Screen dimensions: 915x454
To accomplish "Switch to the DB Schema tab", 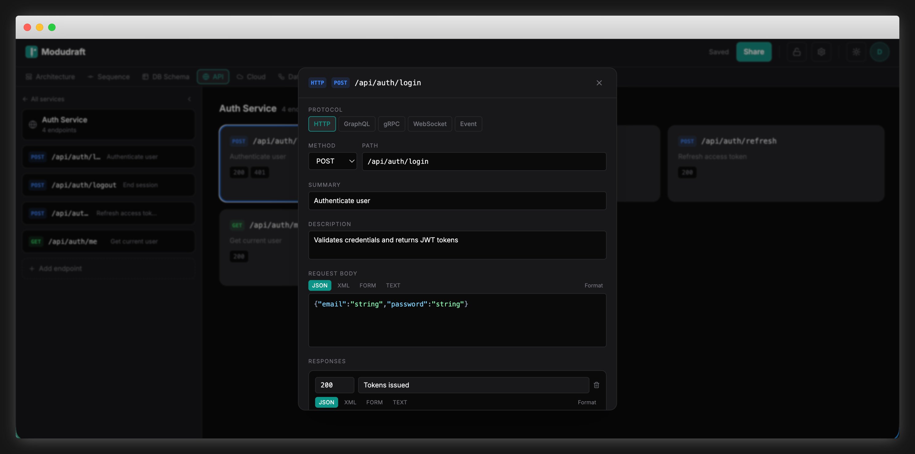I will [165, 77].
